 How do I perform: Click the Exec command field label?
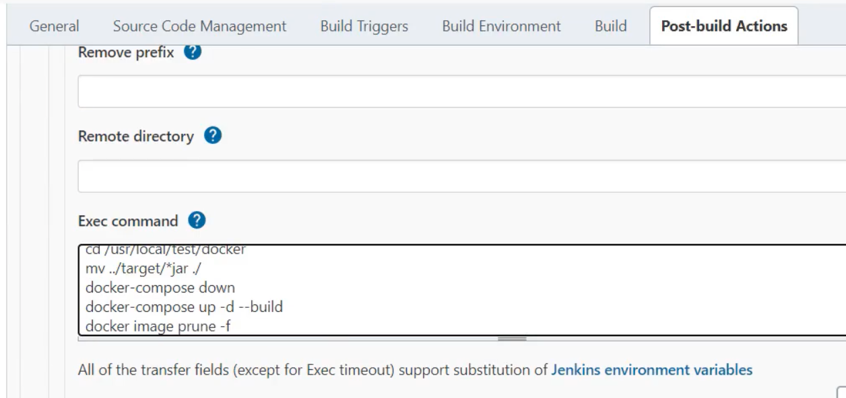coord(129,221)
